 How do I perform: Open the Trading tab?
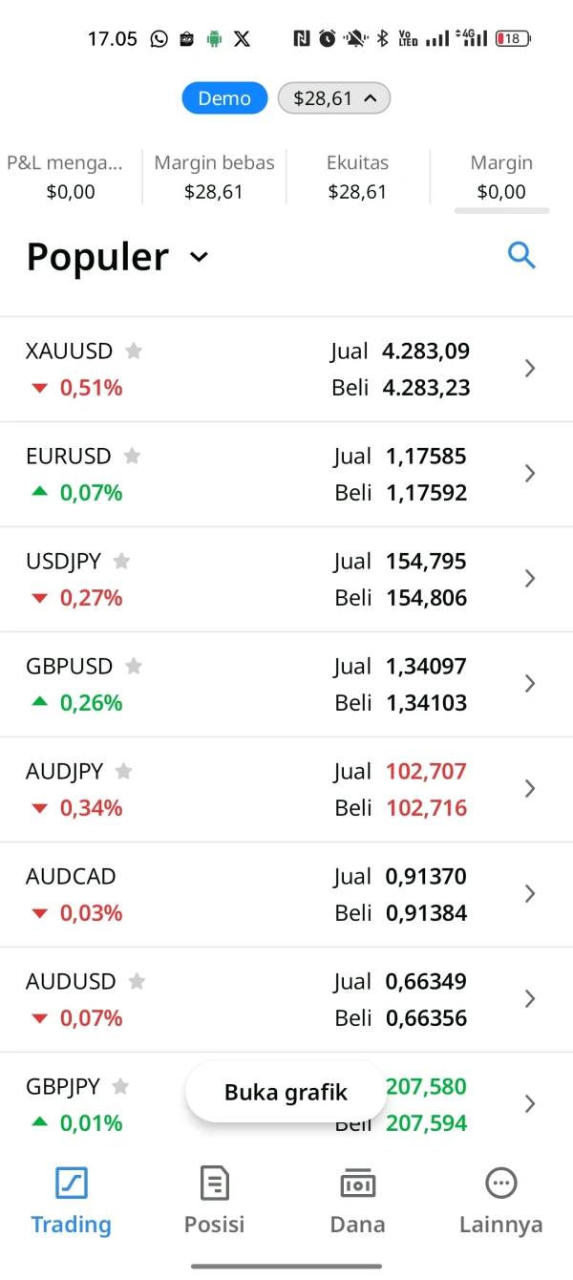71,1200
